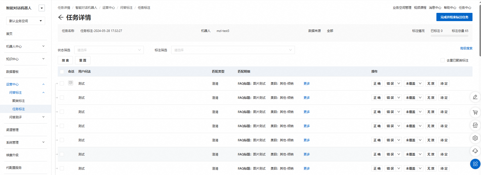Screen dimensions: 481x175
Task: Mark the second row as 正确
Action: 377,98
